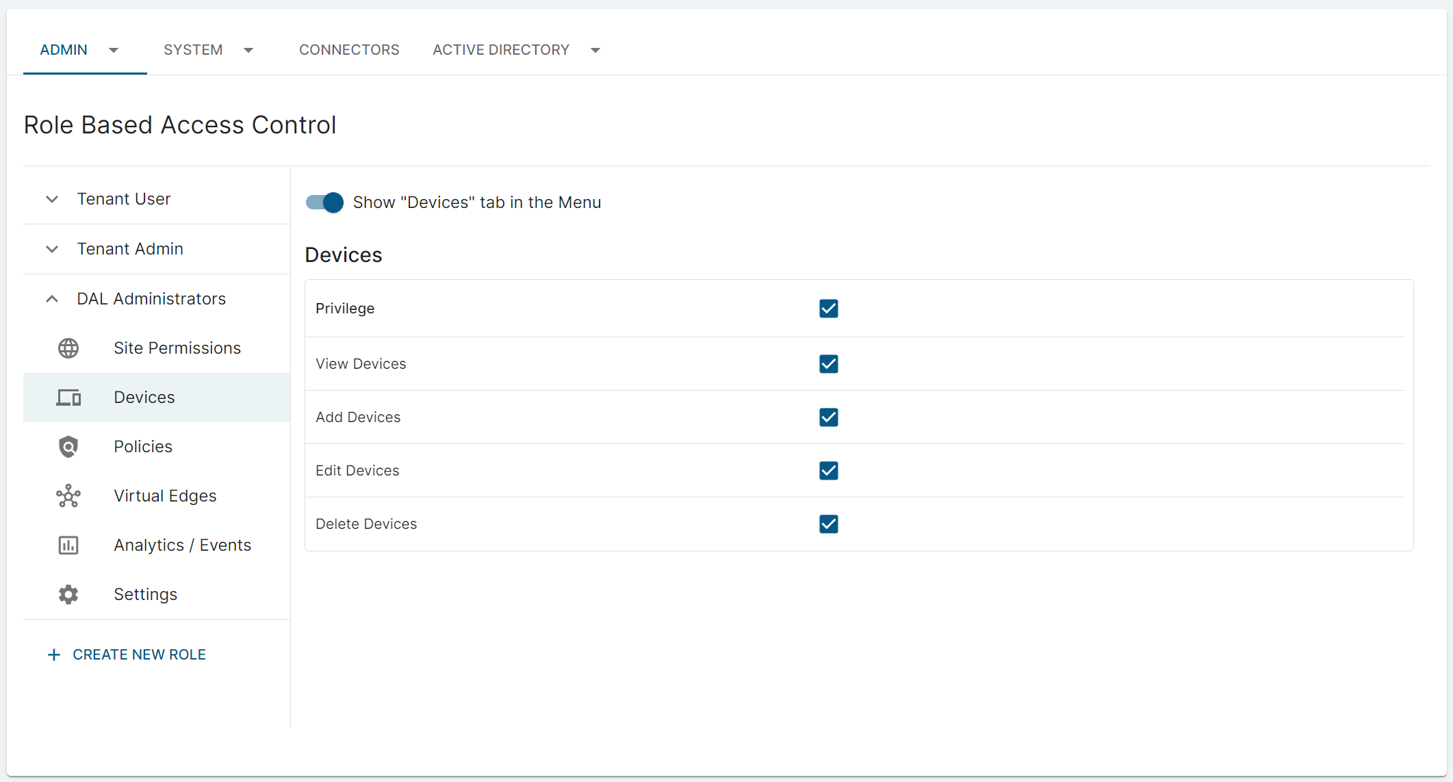Click the Devices monitor icon in sidebar
1453x782 pixels.
tap(68, 397)
